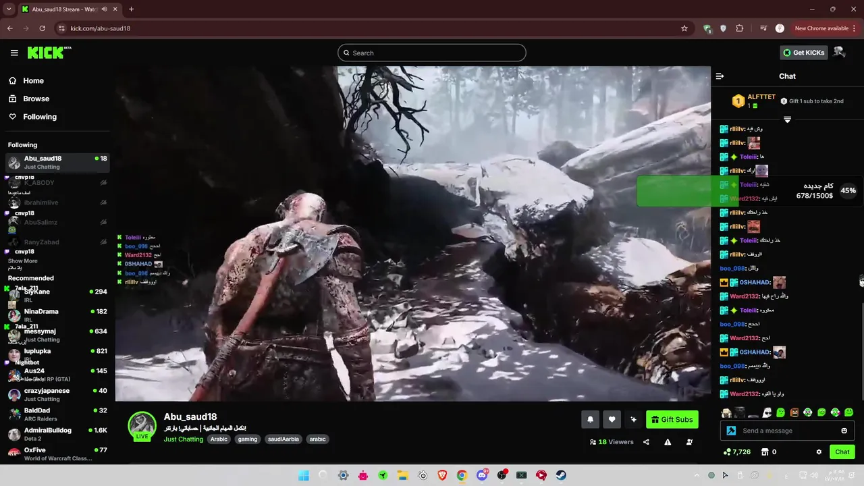
Task: Open Just Chatting category link
Action: pyautogui.click(x=183, y=439)
